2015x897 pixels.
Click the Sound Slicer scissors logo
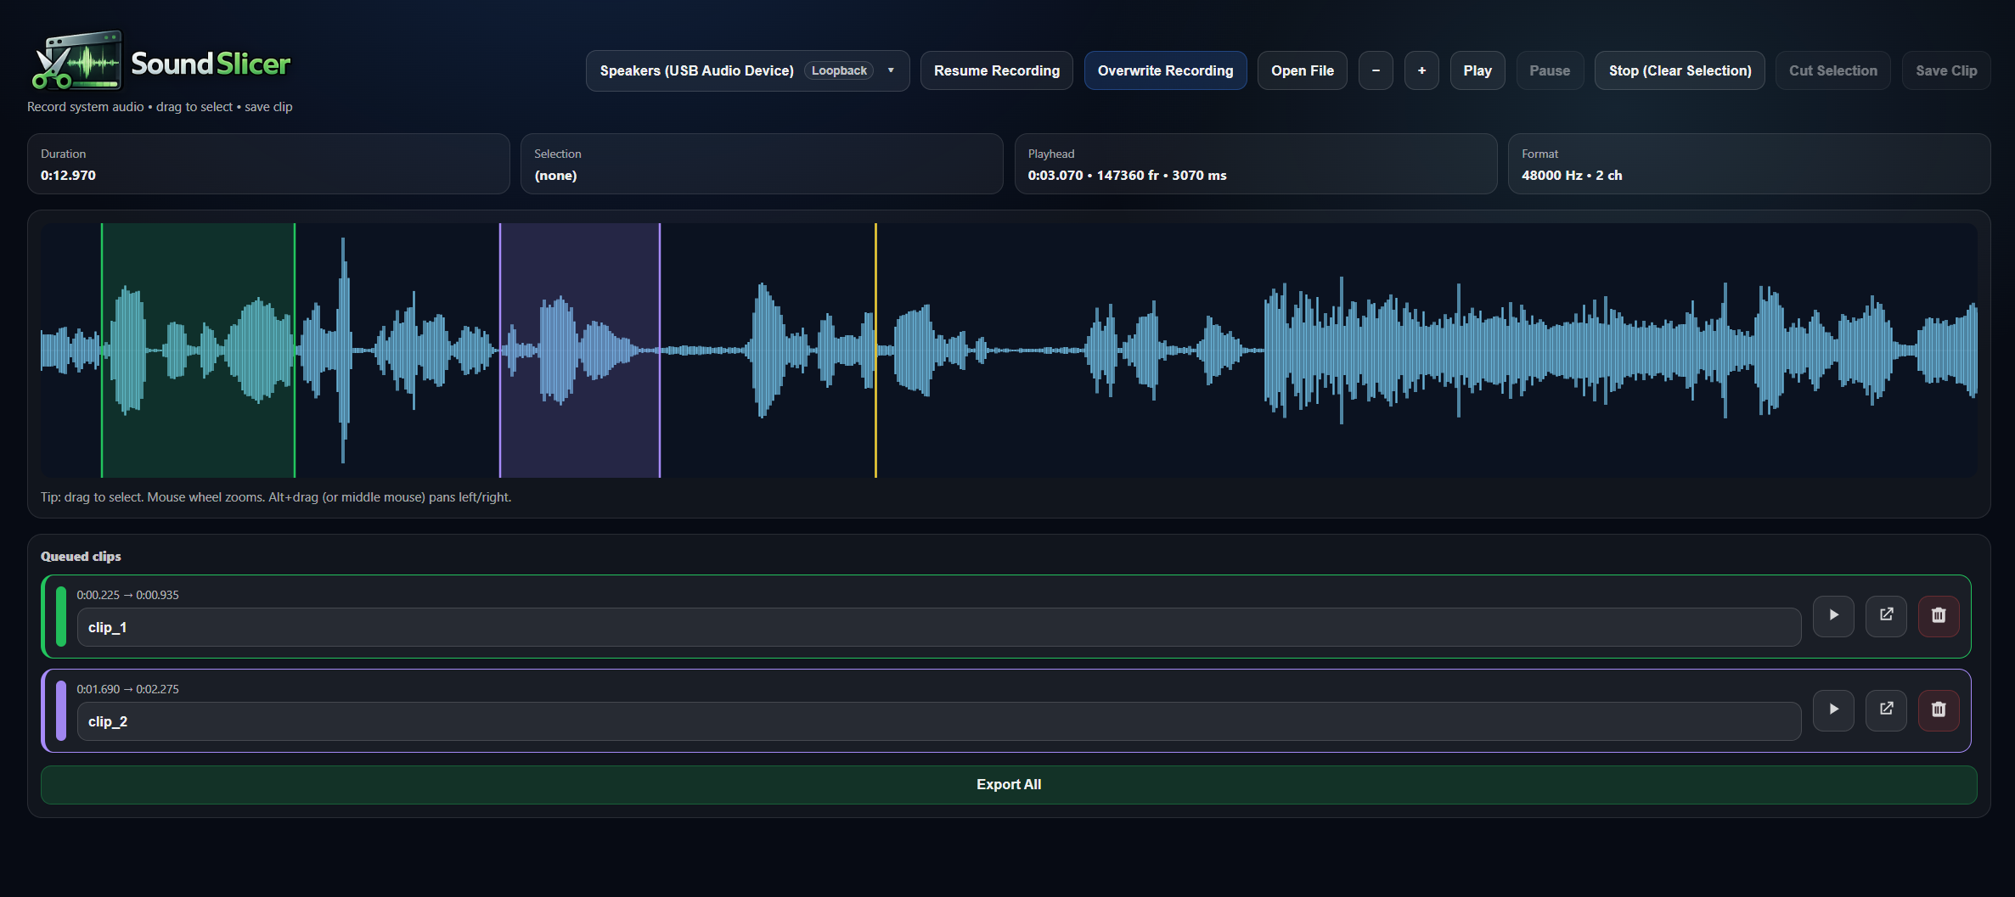tap(79, 61)
